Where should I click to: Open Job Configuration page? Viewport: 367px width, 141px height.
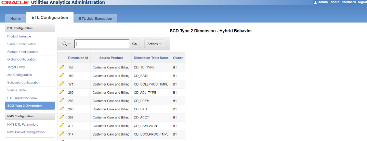tap(19, 75)
